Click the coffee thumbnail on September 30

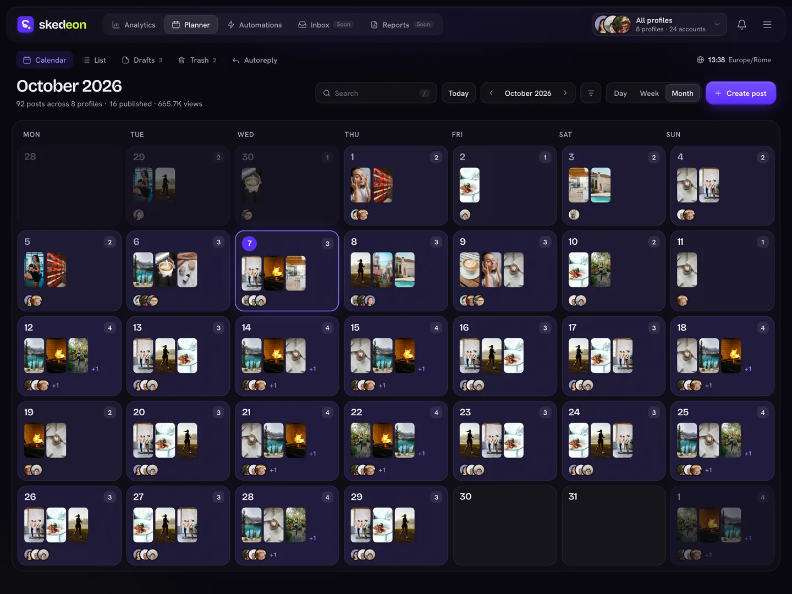(251, 185)
